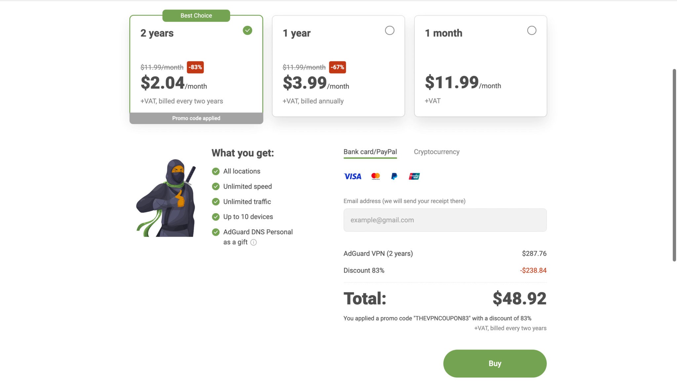Screen dimensions: 677x386
Task: Select the Bank card/PayPal tab
Action: pyautogui.click(x=370, y=152)
